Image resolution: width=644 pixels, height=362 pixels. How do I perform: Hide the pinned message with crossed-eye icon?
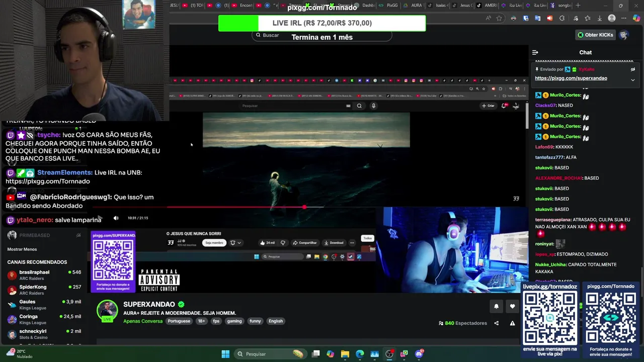(633, 69)
